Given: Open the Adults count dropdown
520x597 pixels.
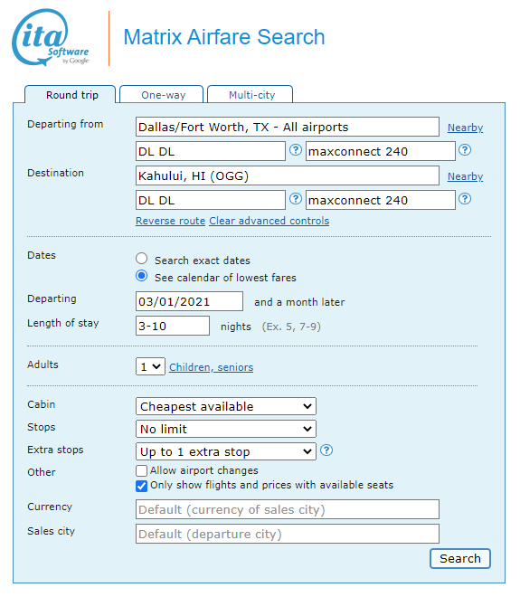Looking at the screenshot, I should tap(150, 366).
